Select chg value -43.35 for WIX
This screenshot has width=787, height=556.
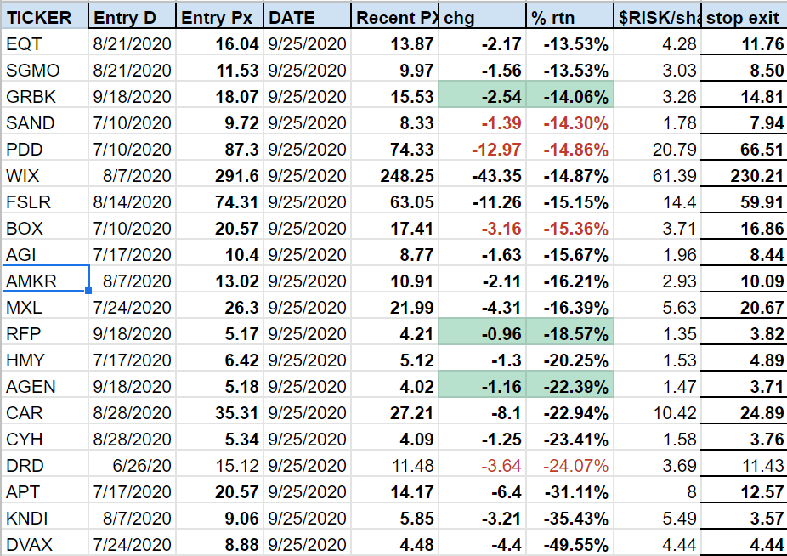(482, 175)
